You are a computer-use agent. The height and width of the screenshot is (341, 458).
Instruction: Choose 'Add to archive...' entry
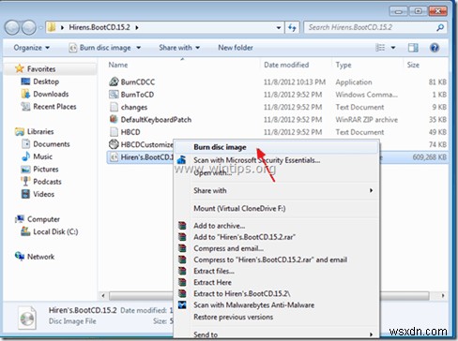(x=219, y=226)
